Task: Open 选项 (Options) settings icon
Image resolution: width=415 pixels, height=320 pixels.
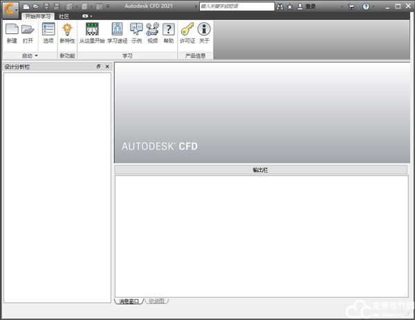Action: pos(48,30)
